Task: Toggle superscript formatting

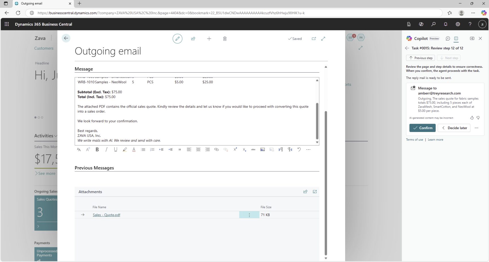Action: coord(235,149)
